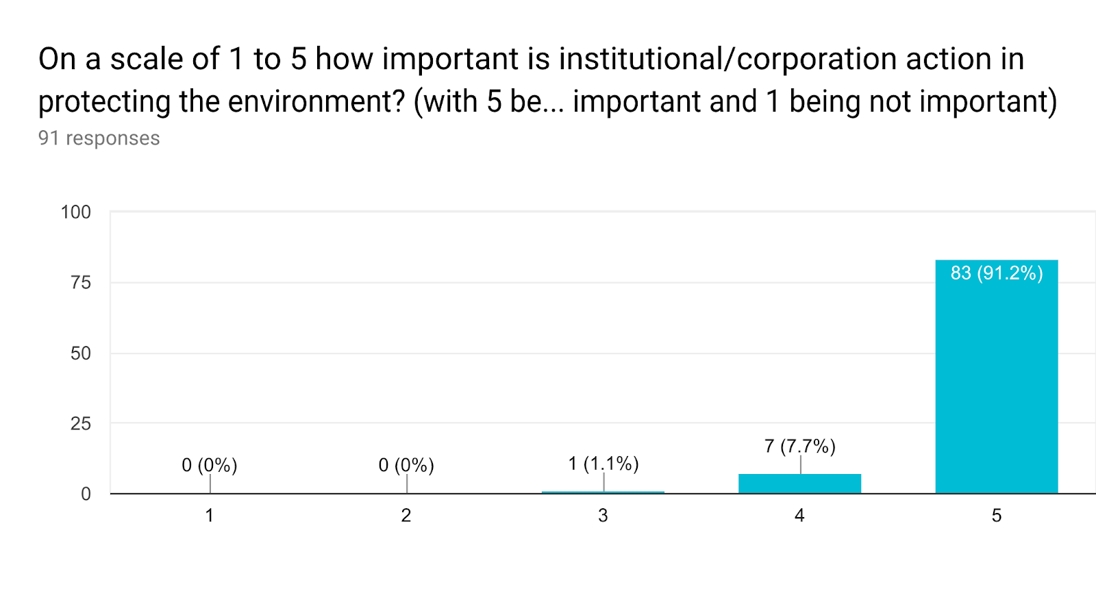Click the x-axis tick label 1
Screen dimensions: 1096x611
(210, 516)
